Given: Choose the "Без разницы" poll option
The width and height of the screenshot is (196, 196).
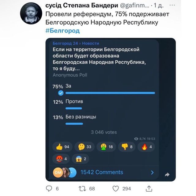Looking at the screenshot, I should click(81, 117).
